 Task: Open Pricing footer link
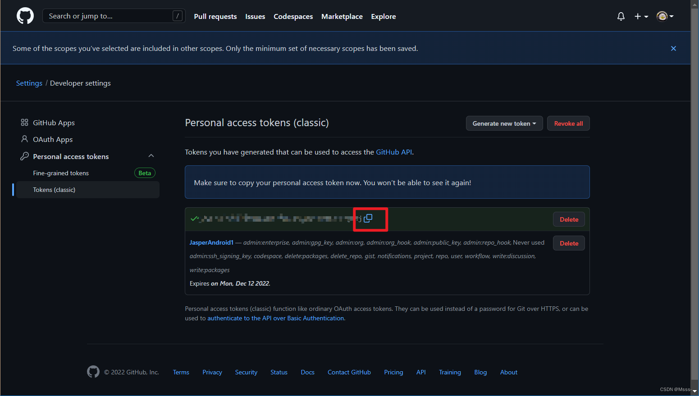[393, 372]
